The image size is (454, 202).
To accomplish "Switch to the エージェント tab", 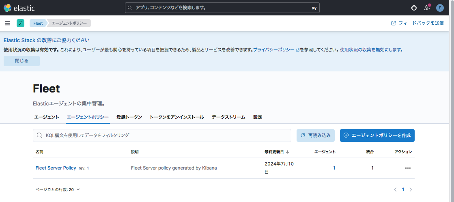I will coord(46,117).
